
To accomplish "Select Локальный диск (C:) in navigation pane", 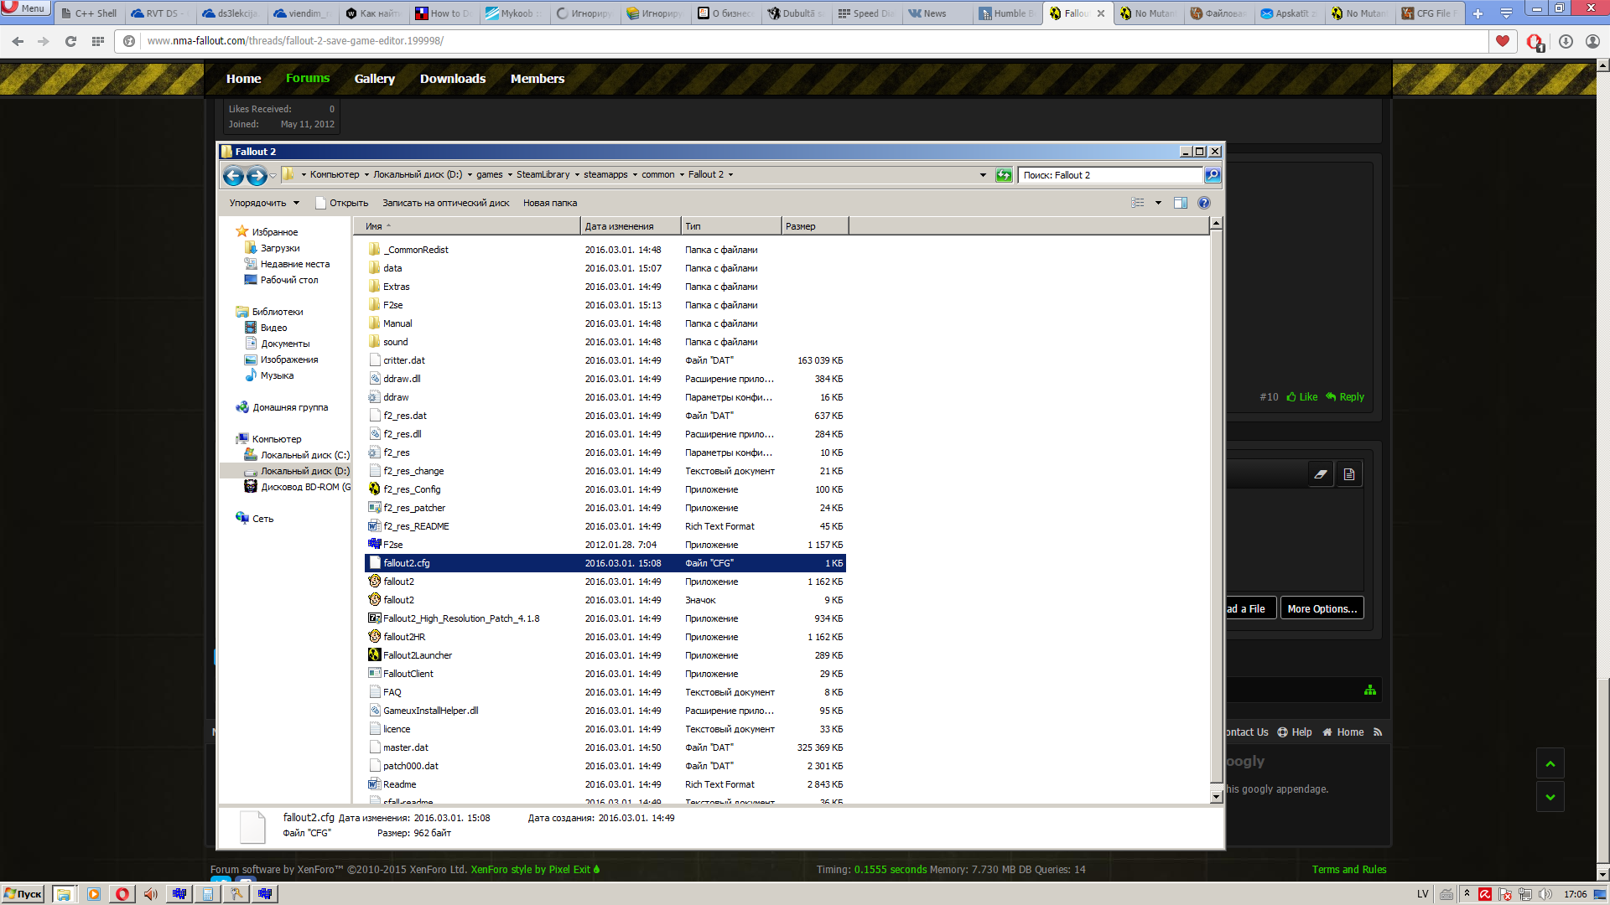I will [304, 455].
